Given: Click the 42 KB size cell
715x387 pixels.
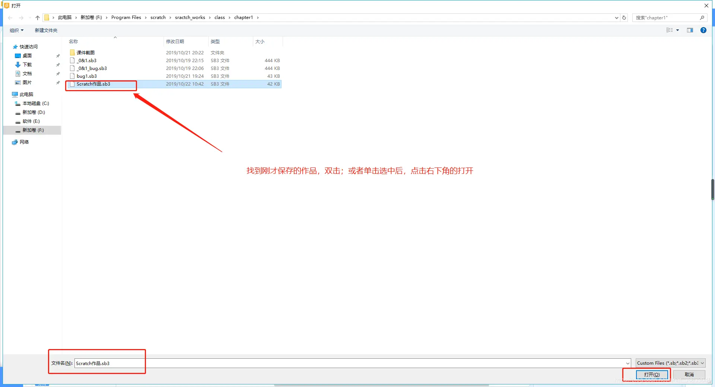Looking at the screenshot, I should coord(273,84).
